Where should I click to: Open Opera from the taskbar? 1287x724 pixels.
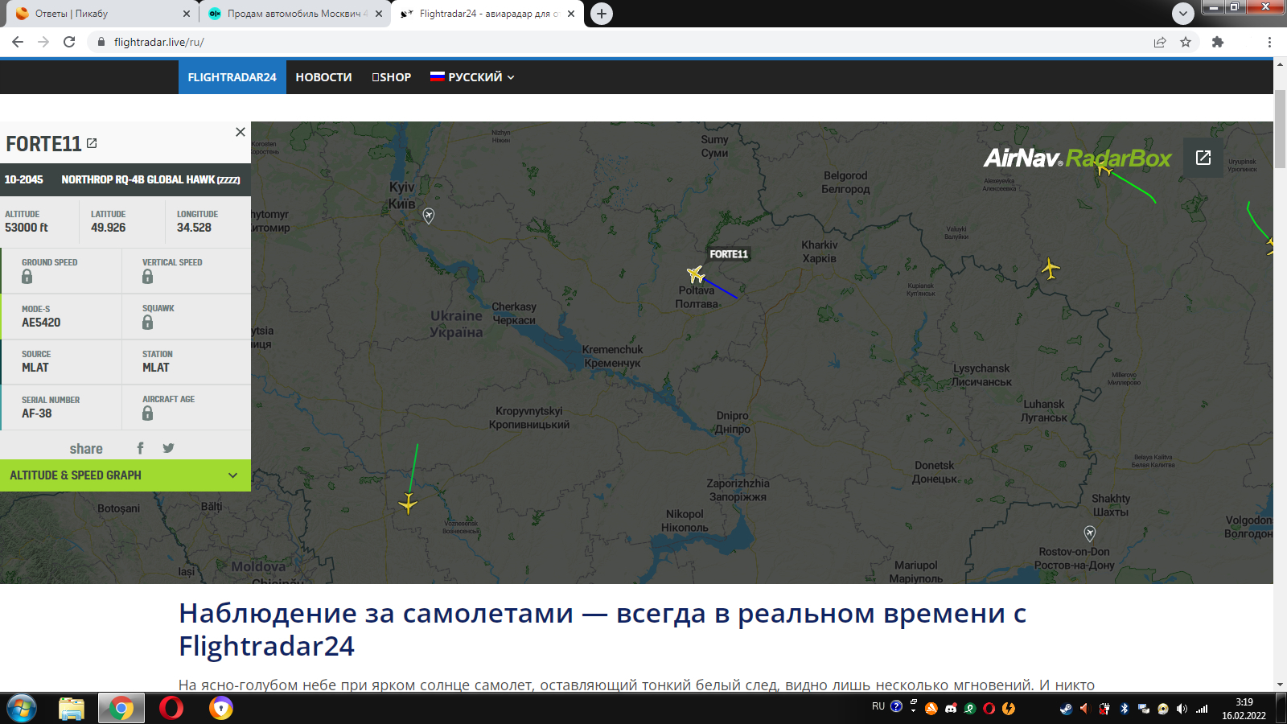coord(171,708)
